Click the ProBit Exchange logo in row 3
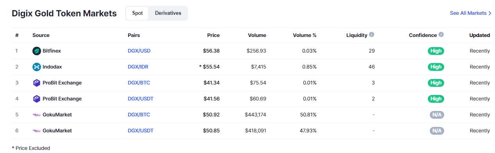The width and height of the screenshot is (495, 153). tap(37, 83)
